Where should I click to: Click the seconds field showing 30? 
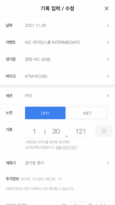click(x=56, y=132)
